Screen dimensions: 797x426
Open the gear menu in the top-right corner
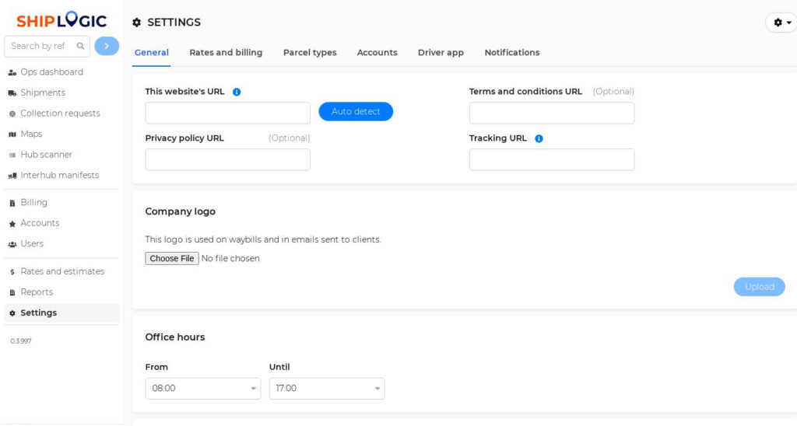point(781,23)
